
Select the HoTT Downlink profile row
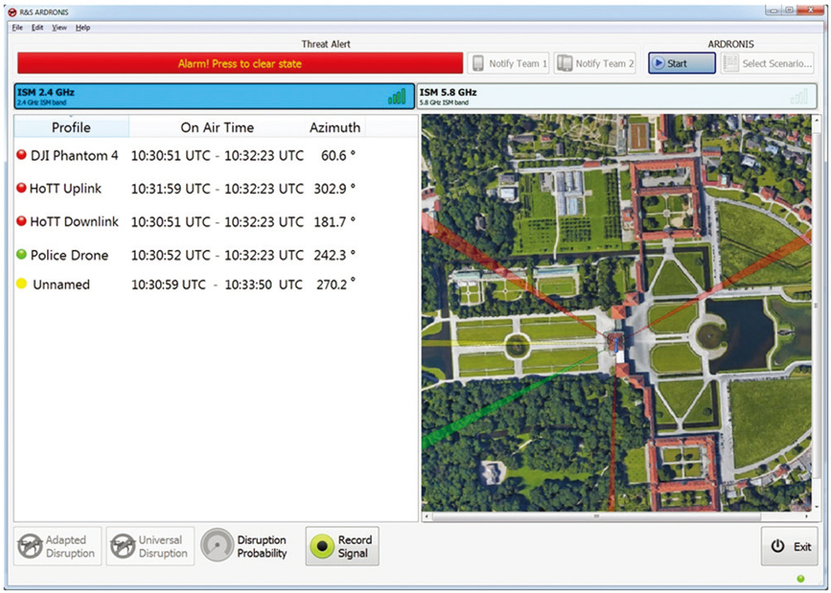(186, 222)
